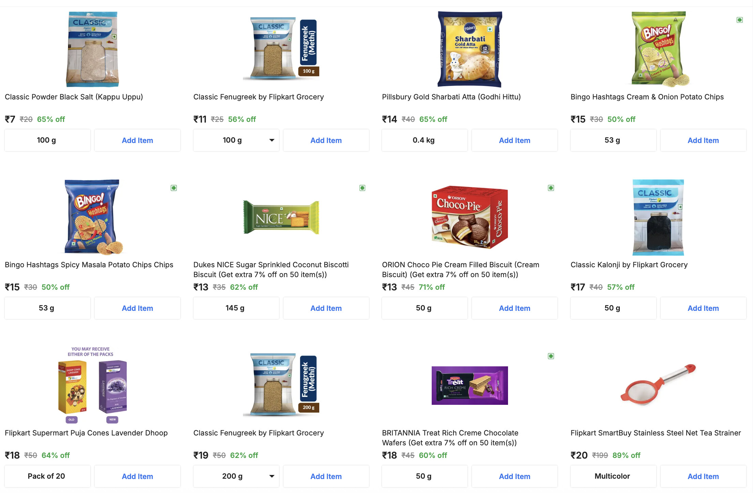Open the Pillsbury Sharbati Atta product image
This screenshot has width=753, height=493.
click(470, 49)
